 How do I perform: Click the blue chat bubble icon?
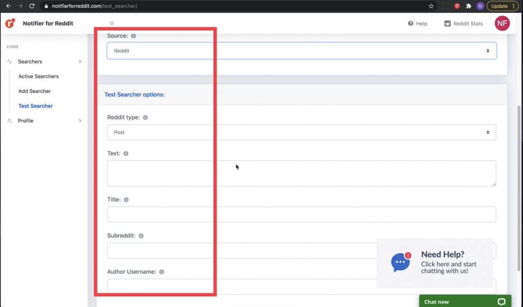(x=400, y=263)
